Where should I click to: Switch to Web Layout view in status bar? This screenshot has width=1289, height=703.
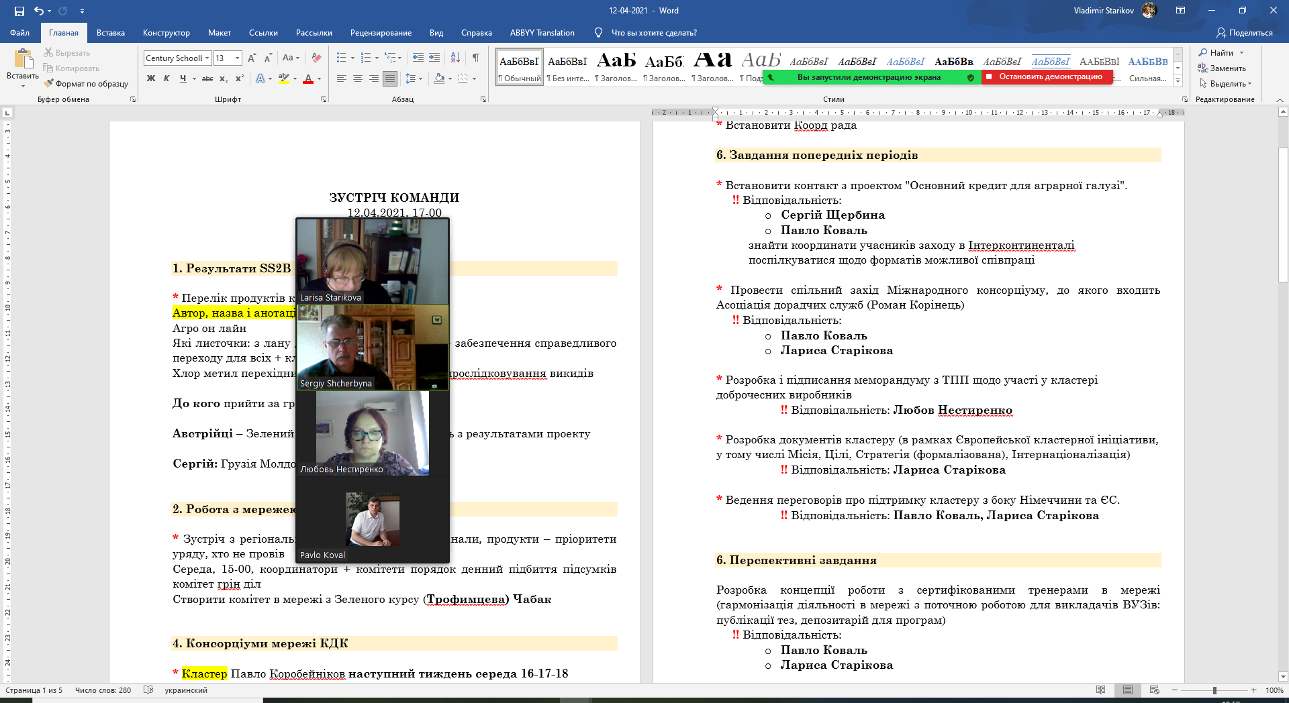point(1155,690)
